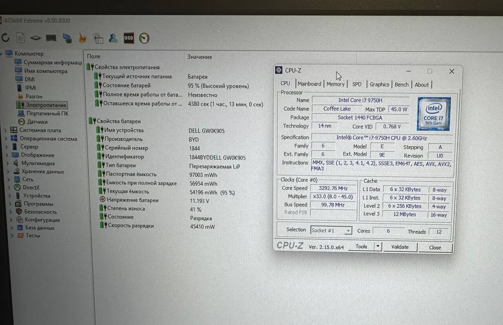The height and width of the screenshot is (325, 503).
Task: Click the memory module icon in the toolbar
Action: pyautogui.click(x=51, y=38)
